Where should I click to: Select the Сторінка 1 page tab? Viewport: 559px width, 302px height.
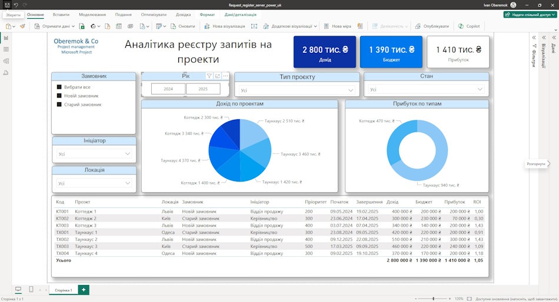pyautogui.click(x=64, y=290)
